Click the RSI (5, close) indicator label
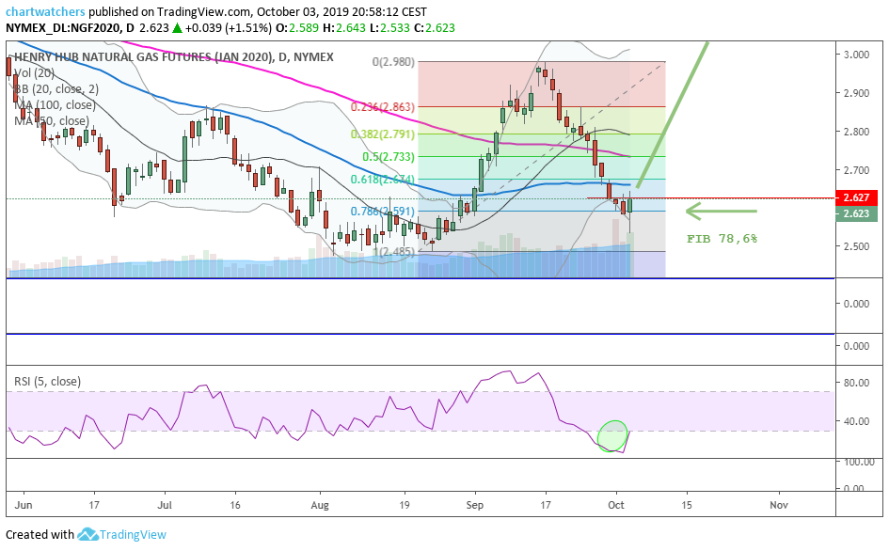889x551 pixels. pyautogui.click(x=48, y=381)
